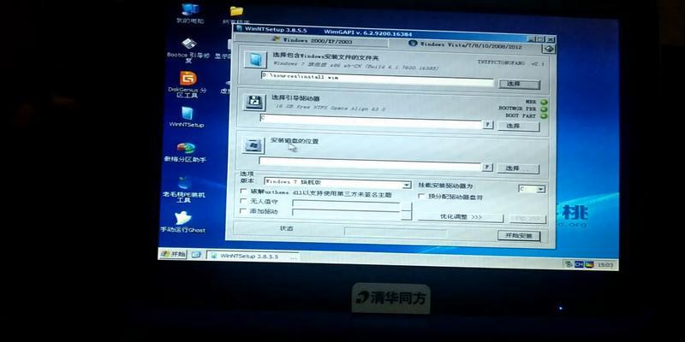Click the F button beside the boot drive field
Image resolution: width=685 pixels, height=342 pixels.
tap(487, 126)
